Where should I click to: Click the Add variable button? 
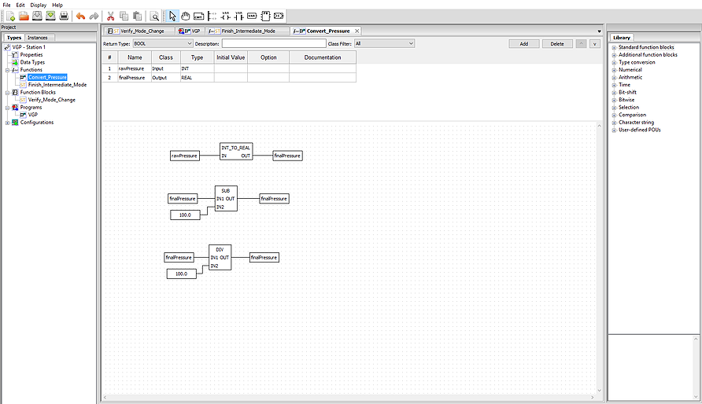pos(523,44)
